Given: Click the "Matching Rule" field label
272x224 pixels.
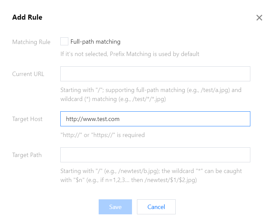Looking at the screenshot, I should (x=31, y=42).
